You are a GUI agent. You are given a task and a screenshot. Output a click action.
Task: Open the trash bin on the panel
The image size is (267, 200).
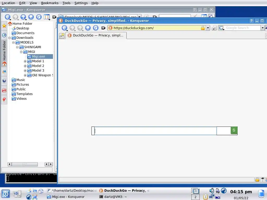(261, 194)
